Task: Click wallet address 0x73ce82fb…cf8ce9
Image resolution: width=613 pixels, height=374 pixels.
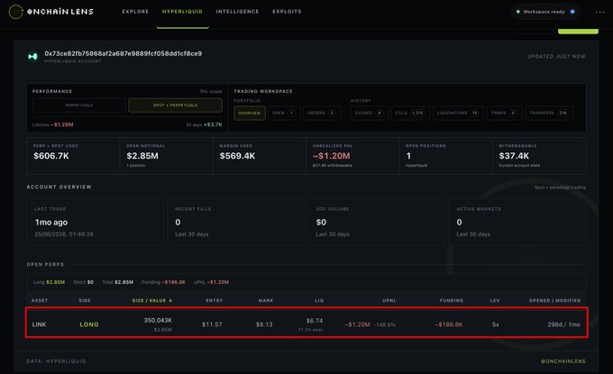Action: [x=124, y=53]
